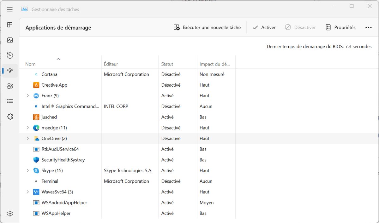Click the WSAndroidAppHelper icon
Image resolution: width=379 pixels, height=223 pixels.
36,203
